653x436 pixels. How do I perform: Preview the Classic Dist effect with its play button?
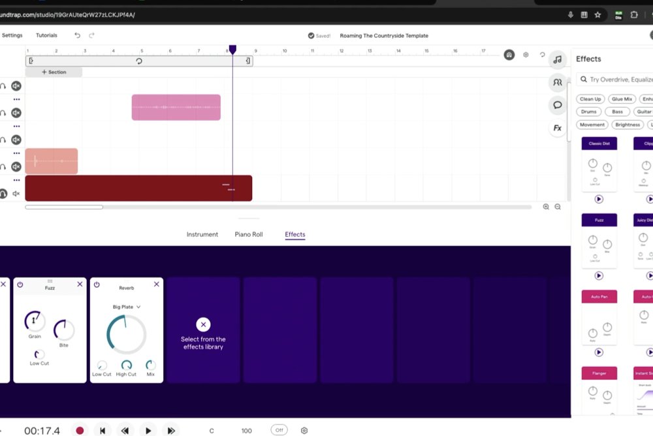[x=599, y=199]
